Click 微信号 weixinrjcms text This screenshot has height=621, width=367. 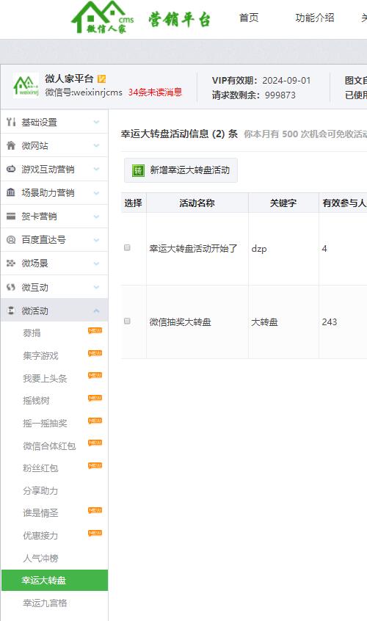click(x=84, y=92)
